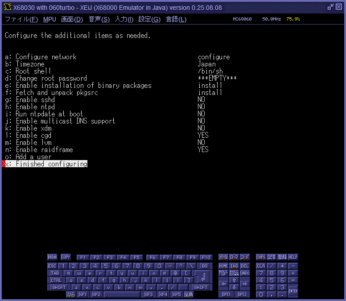346x301 pixels.
Task: Click the numeric keypad ENTER key
Action: (293, 291)
